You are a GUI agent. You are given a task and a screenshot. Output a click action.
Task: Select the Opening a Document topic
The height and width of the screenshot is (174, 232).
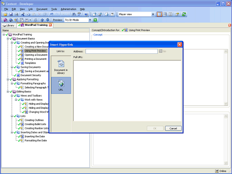36,55
